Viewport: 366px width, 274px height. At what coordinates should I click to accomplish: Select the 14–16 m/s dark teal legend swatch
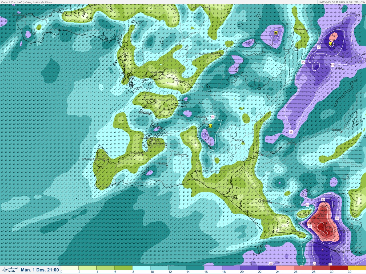point(196,268)
